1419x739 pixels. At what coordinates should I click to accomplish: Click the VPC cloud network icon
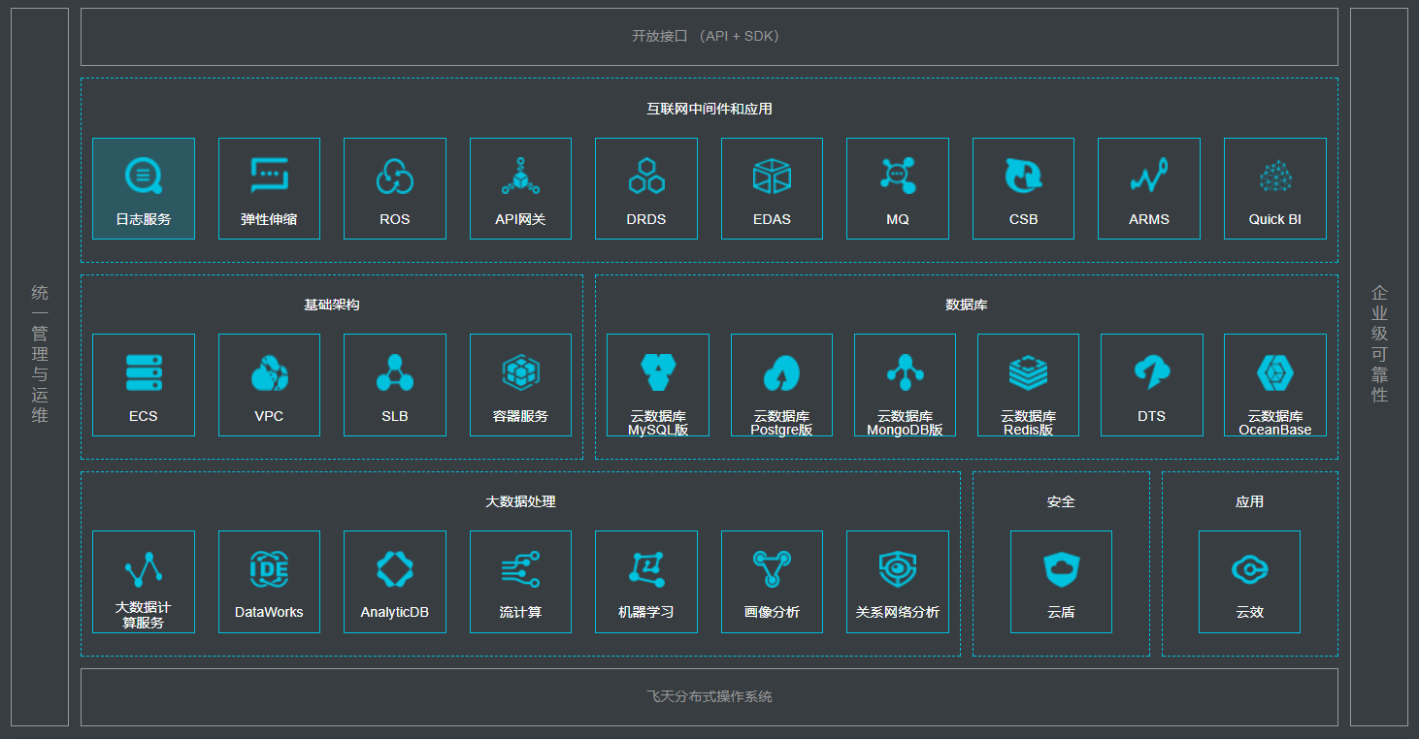tap(269, 373)
